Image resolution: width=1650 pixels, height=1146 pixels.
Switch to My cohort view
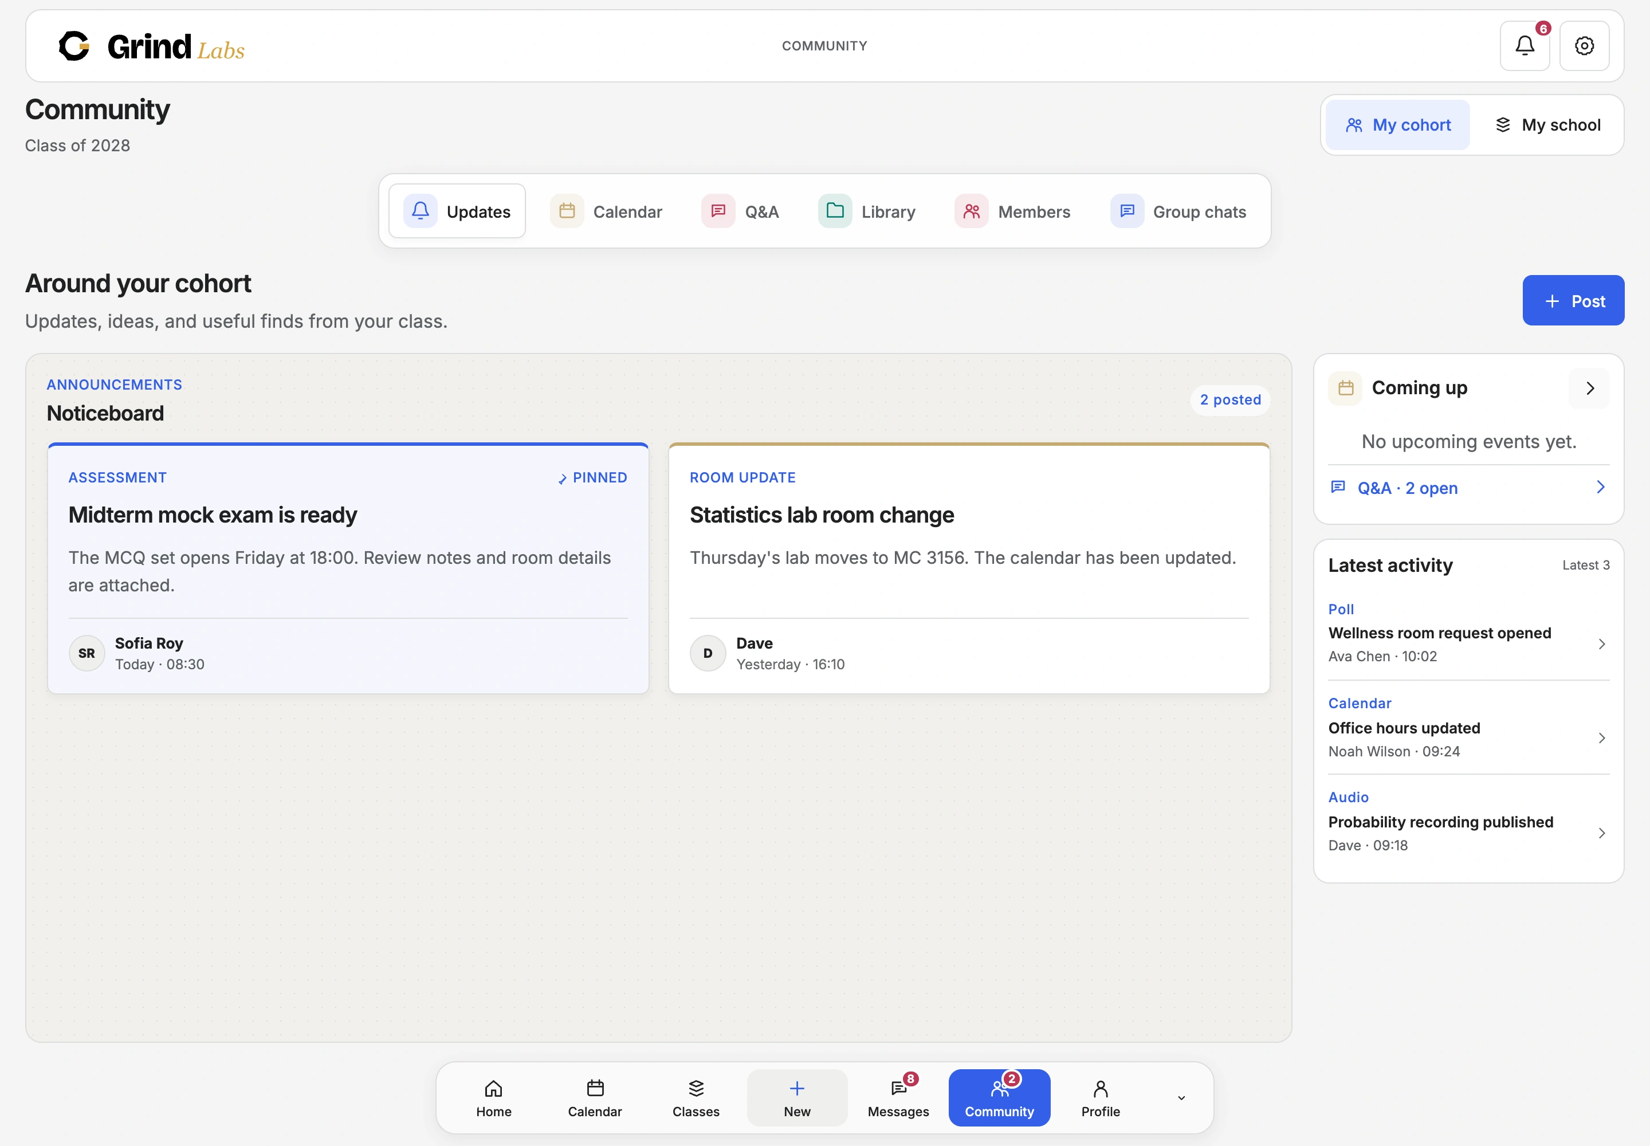pyautogui.click(x=1397, y=125)
